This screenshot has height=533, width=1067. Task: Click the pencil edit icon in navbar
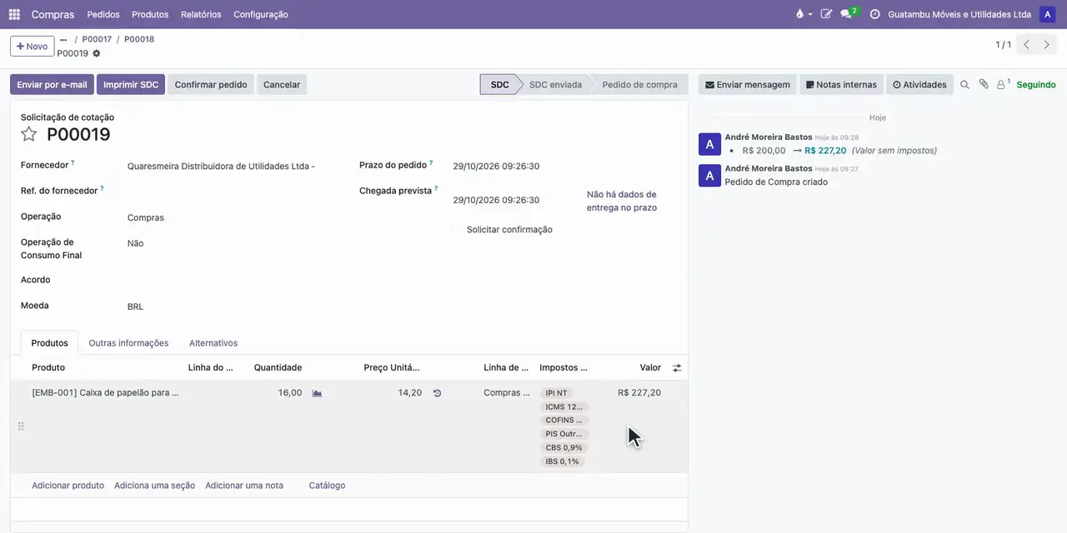826,14
